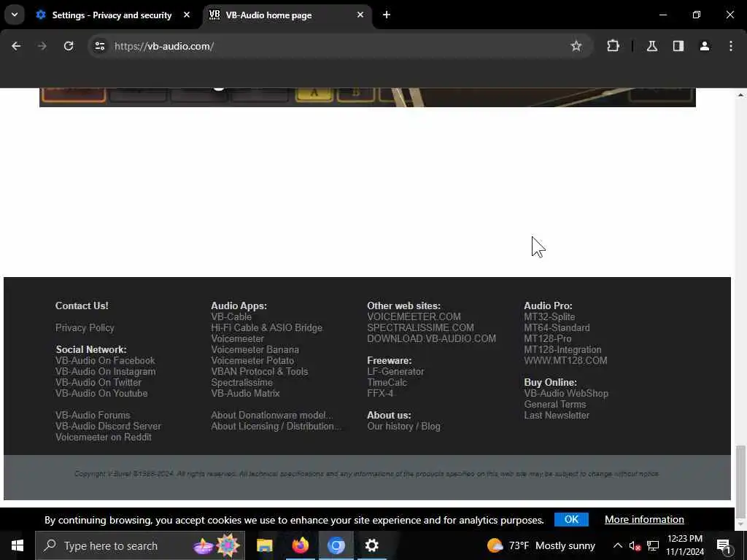
Task: Open About Donationware model link
Action: [271, 415]
